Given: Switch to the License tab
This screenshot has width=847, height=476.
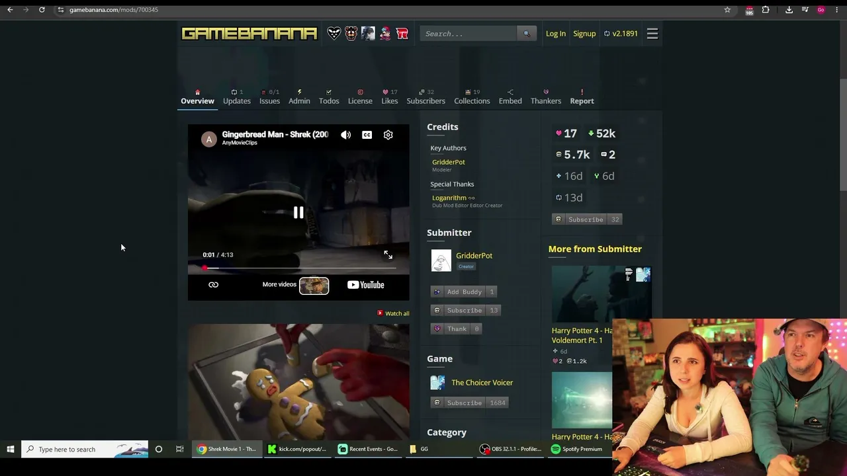Looking at the screenshot, I should pyautogui.click(x=360, y=97).
